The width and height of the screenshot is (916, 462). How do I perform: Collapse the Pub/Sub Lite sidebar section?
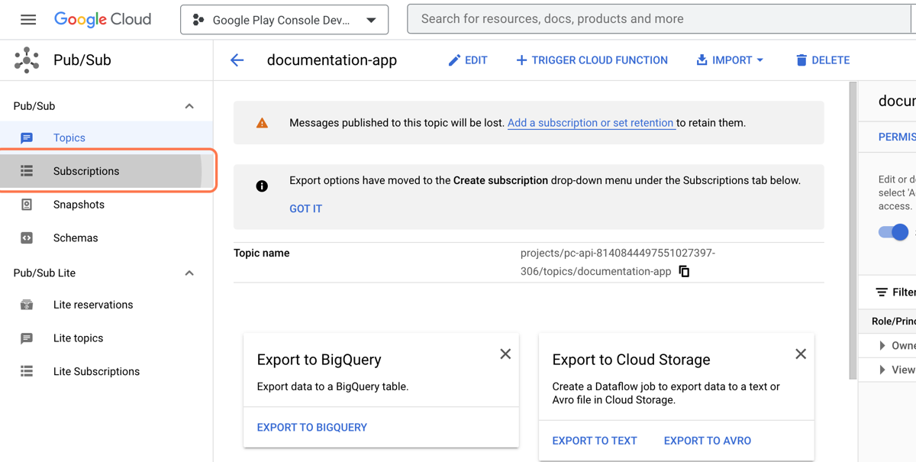point(189,273)
